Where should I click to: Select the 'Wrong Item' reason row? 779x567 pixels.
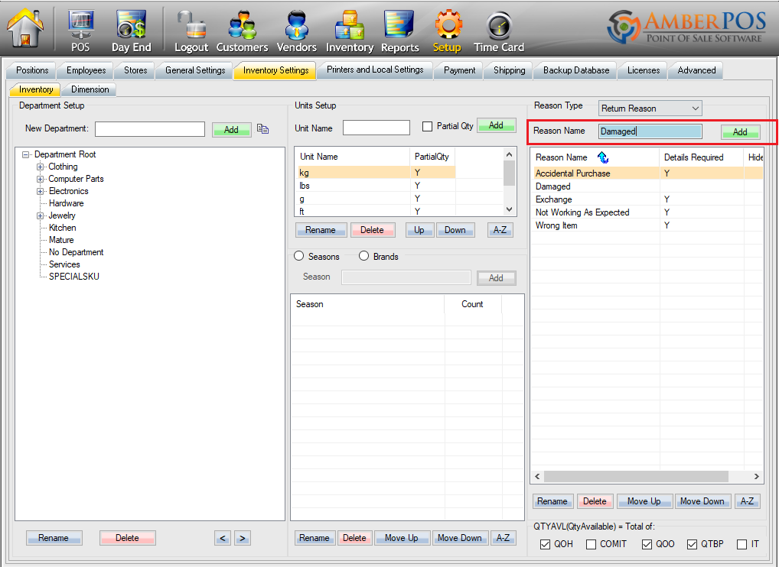648,225
